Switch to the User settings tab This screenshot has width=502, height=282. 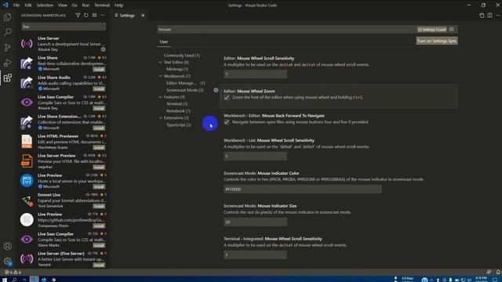click(x=164, y=42)
